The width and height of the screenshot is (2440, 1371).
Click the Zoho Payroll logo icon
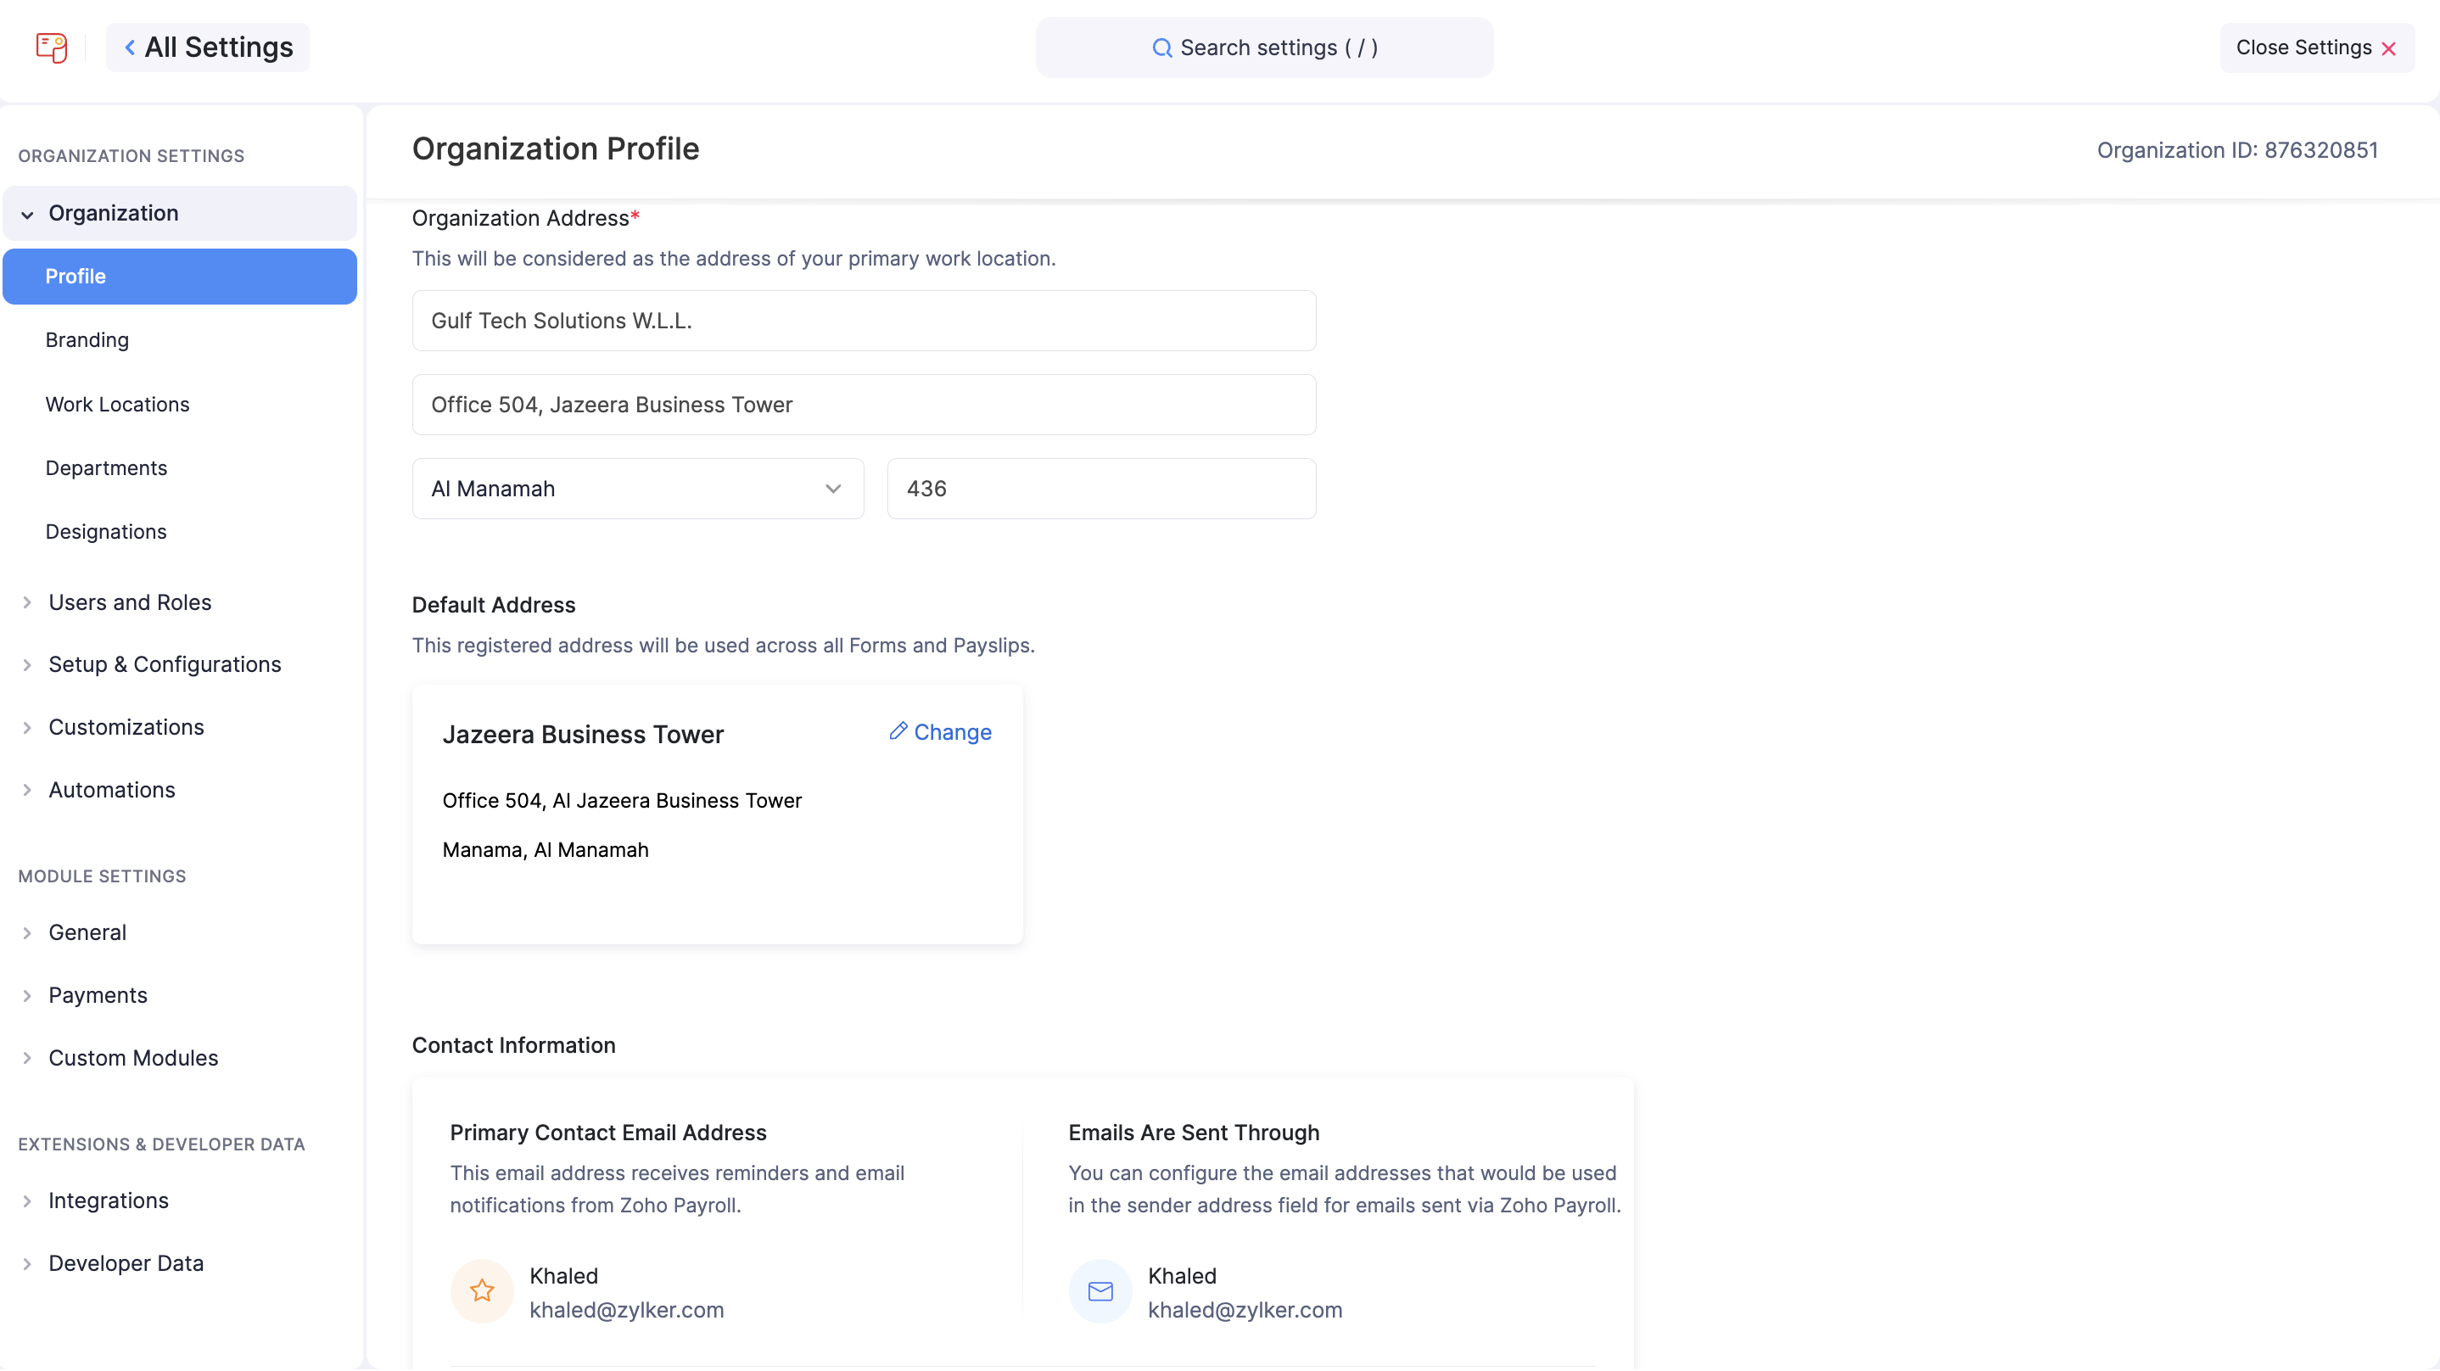click(x=50, y=48)
